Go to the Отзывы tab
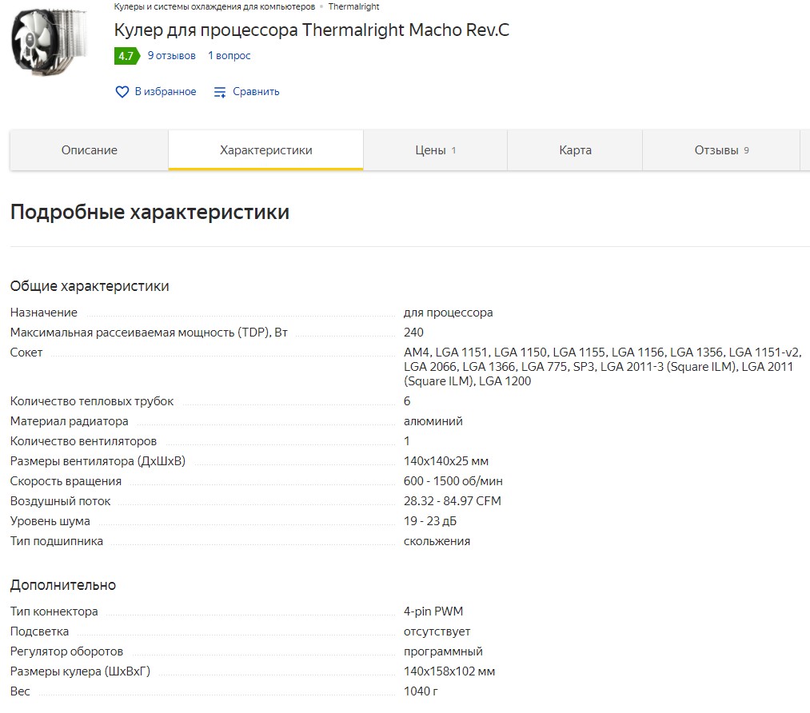Image resolution: width=810 pixels, height=713 pixels. 721,150
